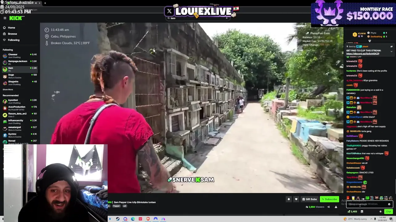
Task: Open Brave browser from the taskbar
Action: point(148,219)
